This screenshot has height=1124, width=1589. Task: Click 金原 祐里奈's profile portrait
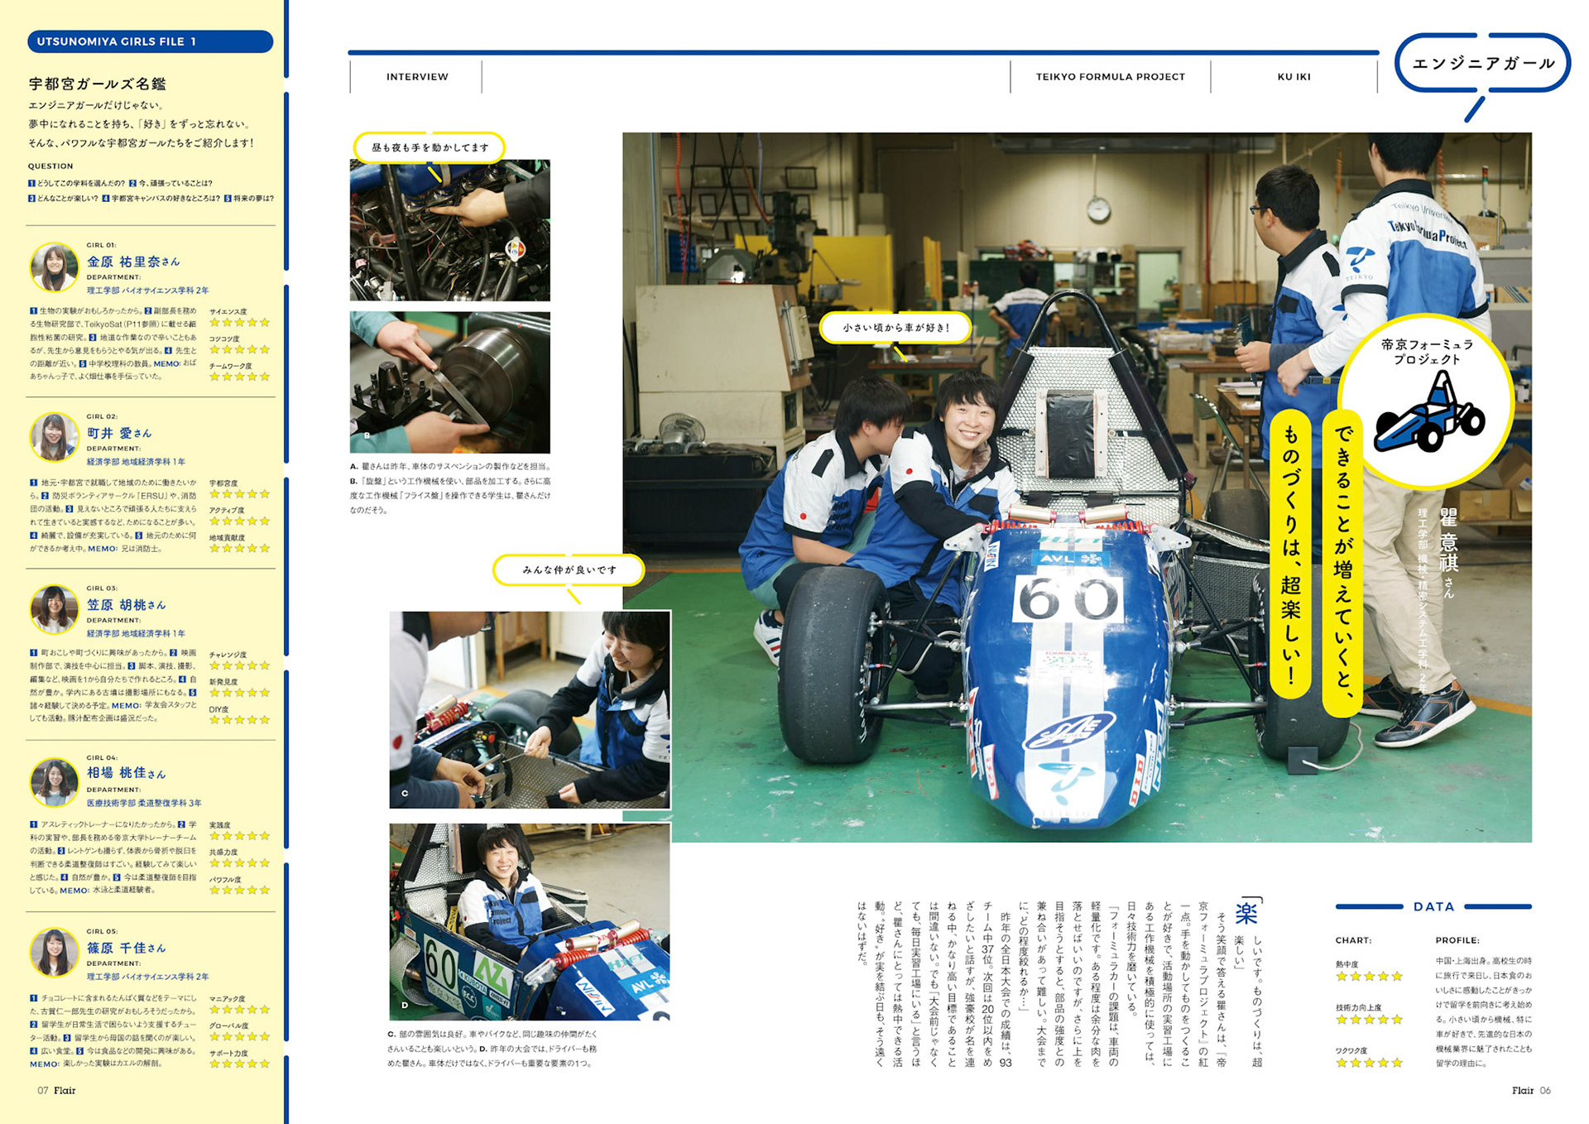coord(54,267)
